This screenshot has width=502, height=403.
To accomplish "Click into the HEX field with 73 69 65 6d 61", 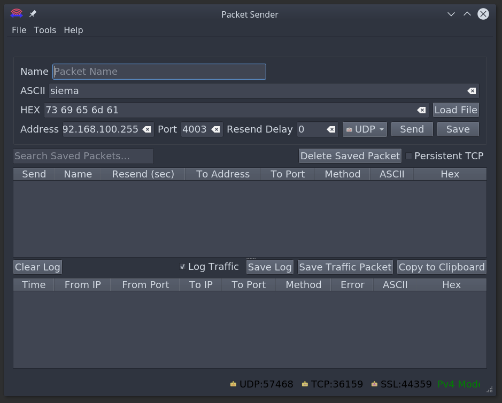I will pyautogui.click(x=236, y=110).
